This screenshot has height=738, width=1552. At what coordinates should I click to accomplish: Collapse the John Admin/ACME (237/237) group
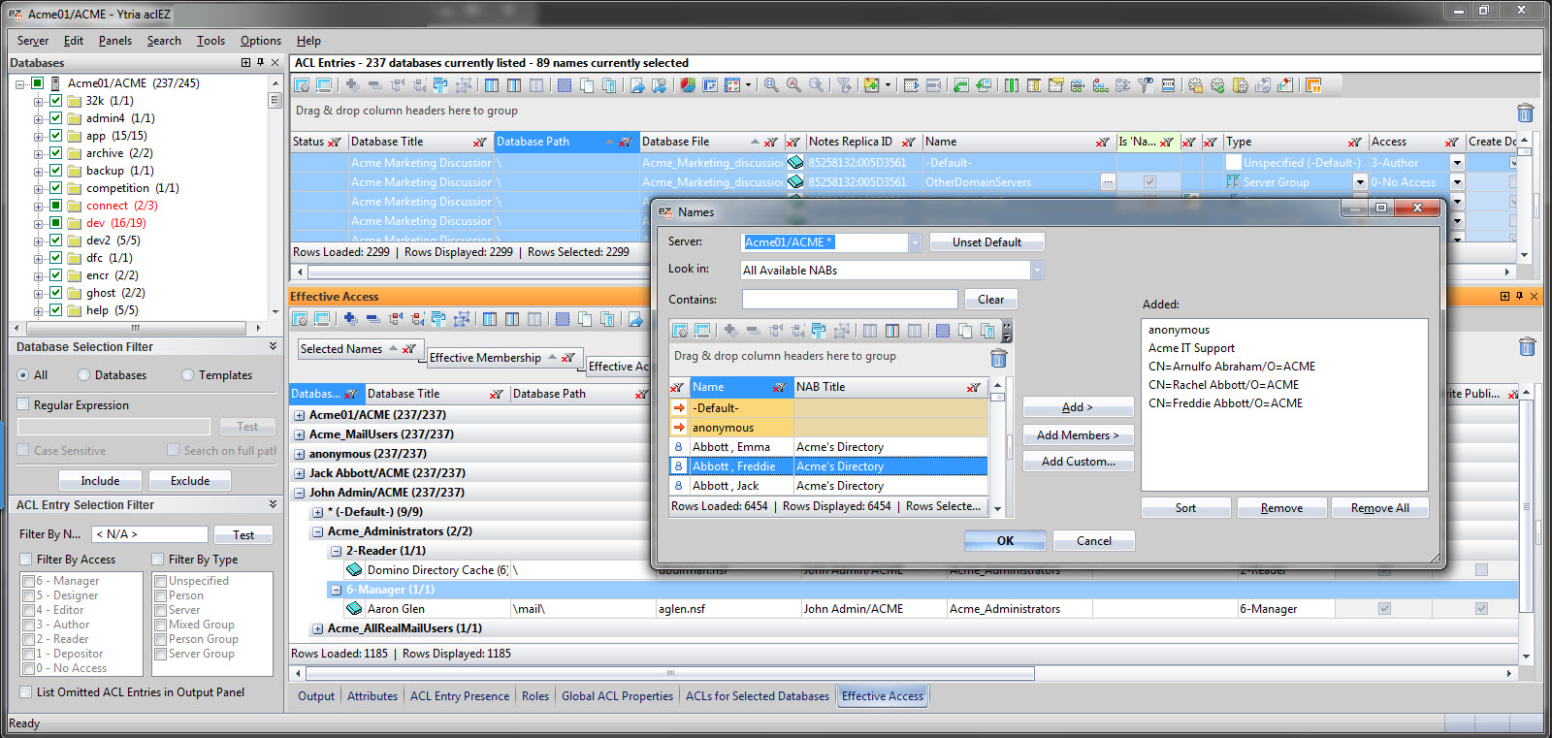tap(300, 493)
